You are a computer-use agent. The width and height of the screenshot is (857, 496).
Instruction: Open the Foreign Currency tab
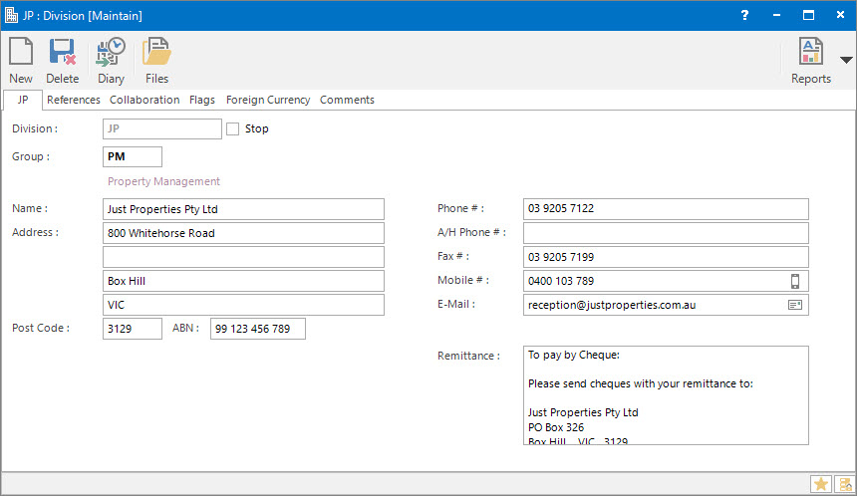click(268, 100)
